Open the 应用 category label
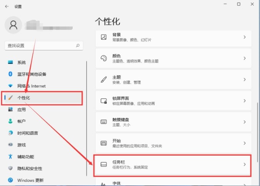Screen dimensions: 260x186 pos(22,110)
